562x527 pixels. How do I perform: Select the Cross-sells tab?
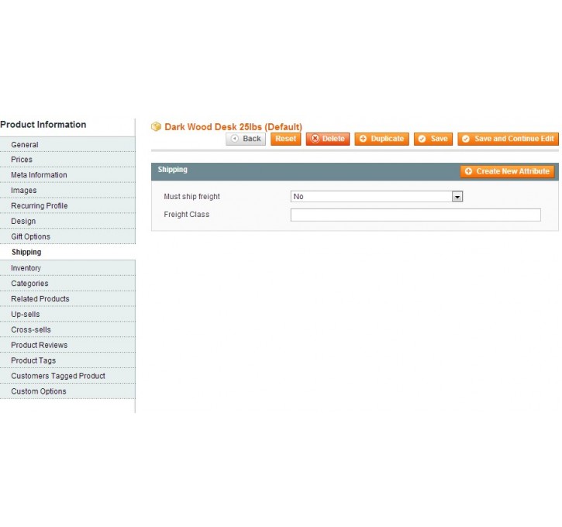click(x=67, y=329)
